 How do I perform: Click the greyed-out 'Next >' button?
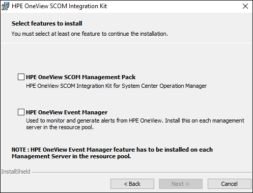(181, 184)
